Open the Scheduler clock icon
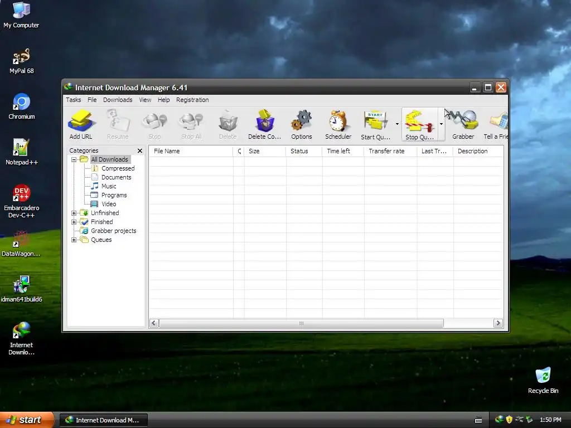 [x=338, y=125]
